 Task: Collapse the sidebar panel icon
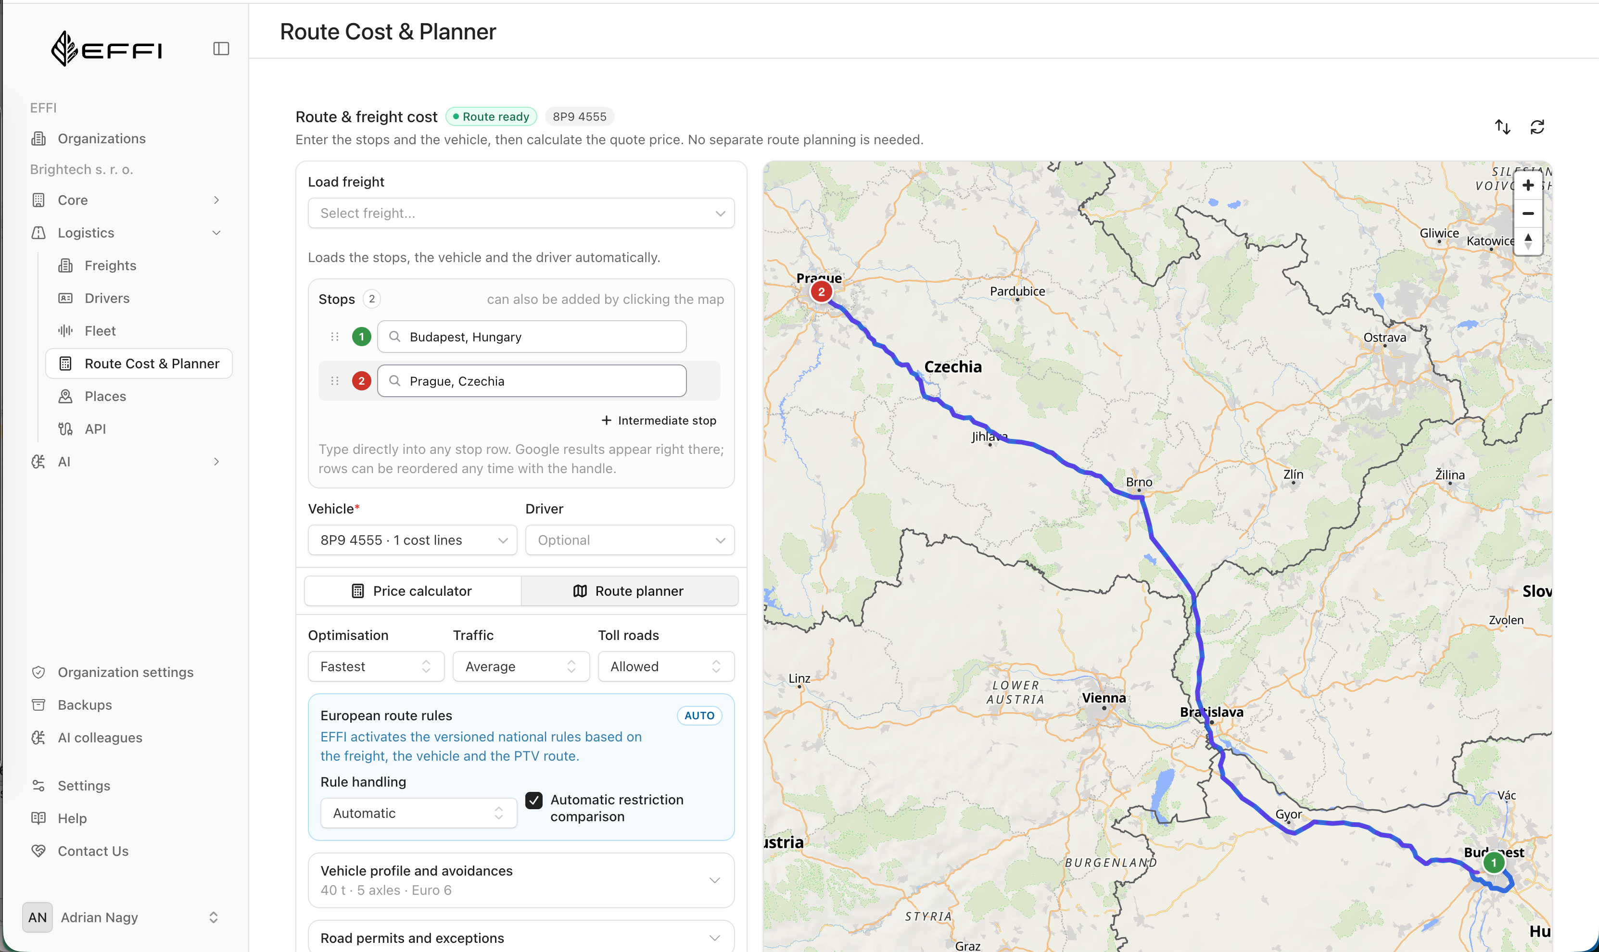coord(221,49)
